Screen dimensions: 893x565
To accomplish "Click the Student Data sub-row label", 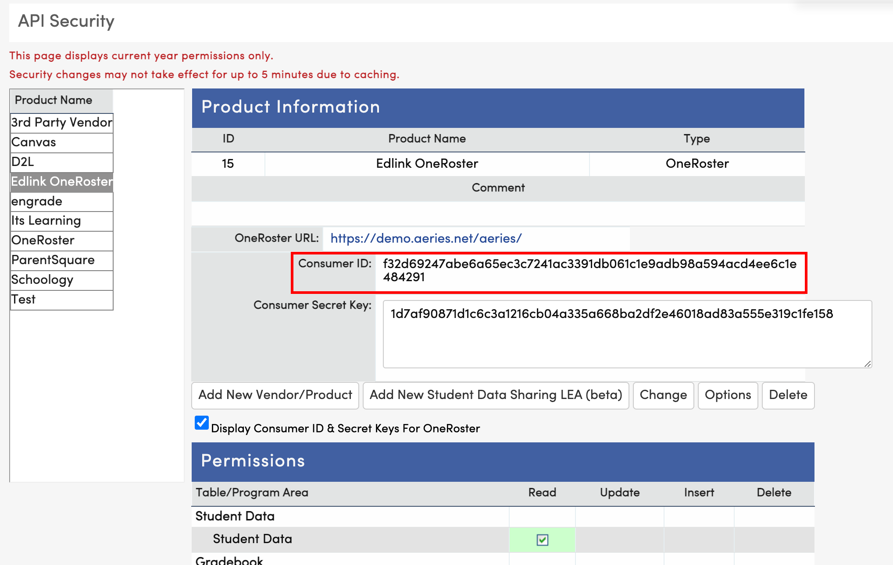I will click(x=253, y=539).
